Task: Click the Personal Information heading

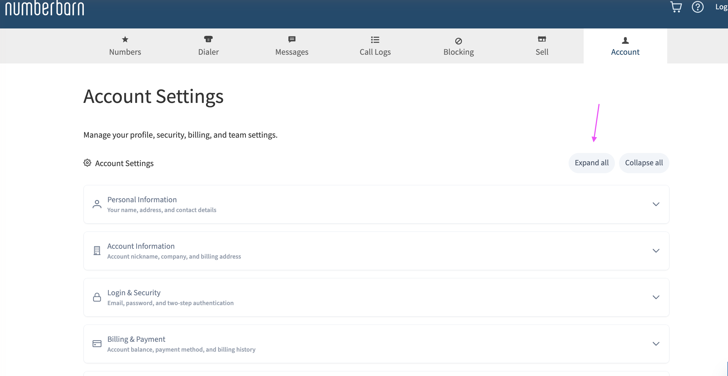Action: [142, 199]
